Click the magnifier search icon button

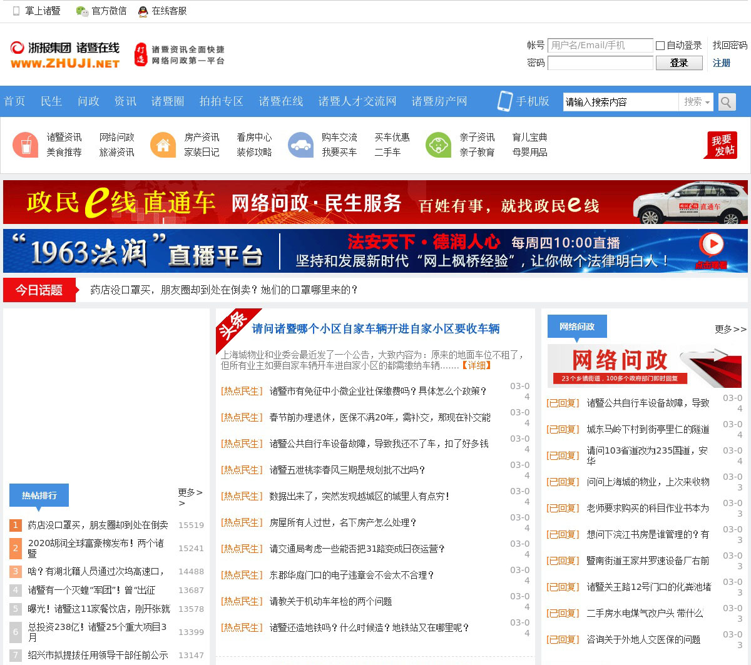tap(727, 102)
